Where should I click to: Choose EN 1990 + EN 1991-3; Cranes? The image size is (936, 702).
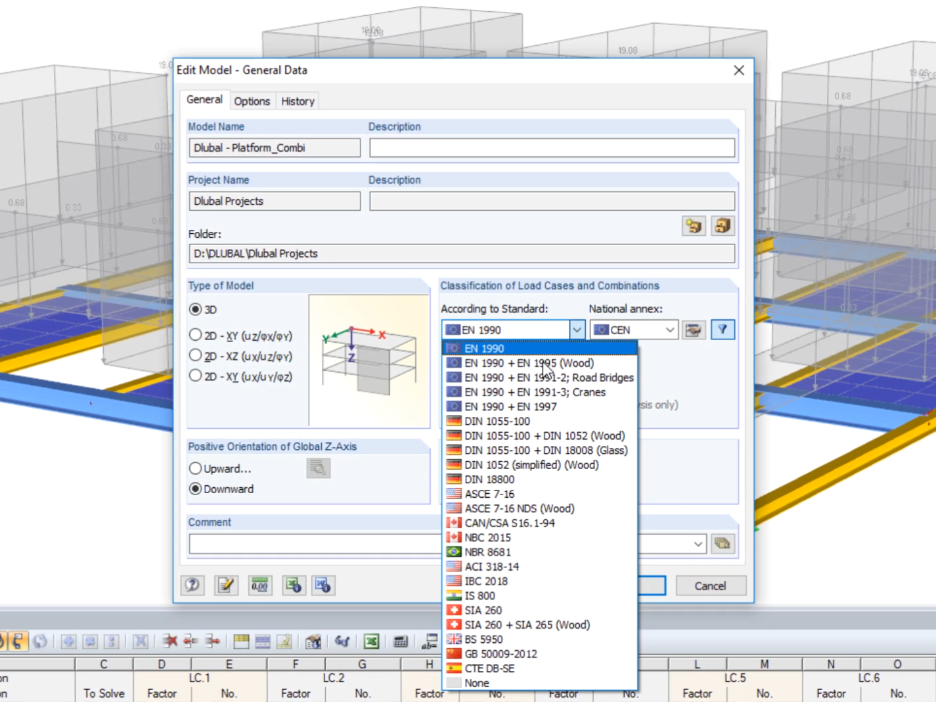540,392
